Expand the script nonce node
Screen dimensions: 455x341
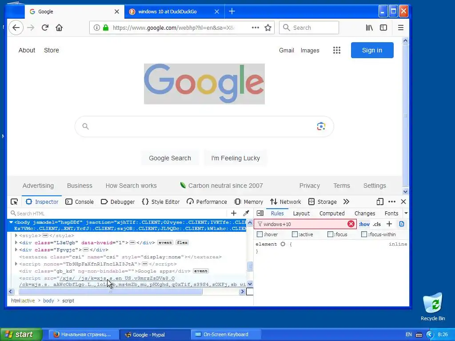pos(16,264)
